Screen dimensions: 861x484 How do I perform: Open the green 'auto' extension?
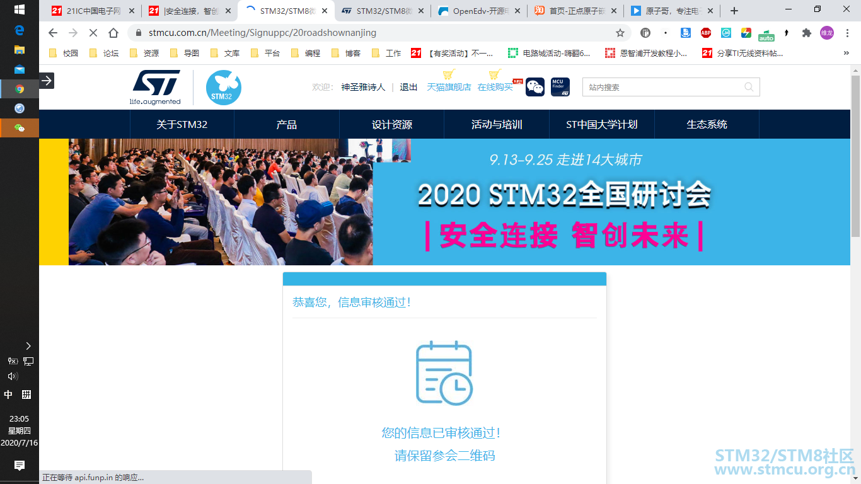pos(766,35)
